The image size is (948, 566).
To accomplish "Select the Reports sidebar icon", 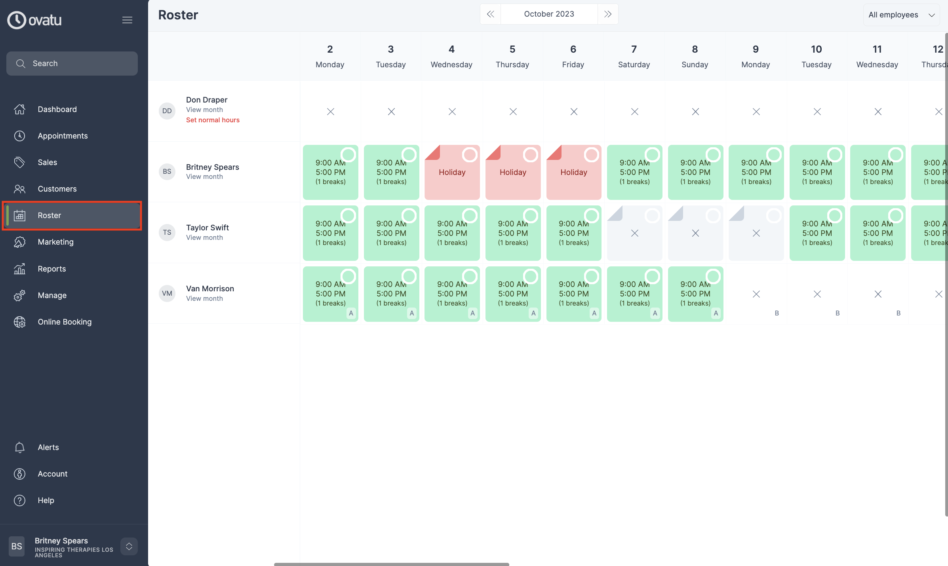I will 19,269.
